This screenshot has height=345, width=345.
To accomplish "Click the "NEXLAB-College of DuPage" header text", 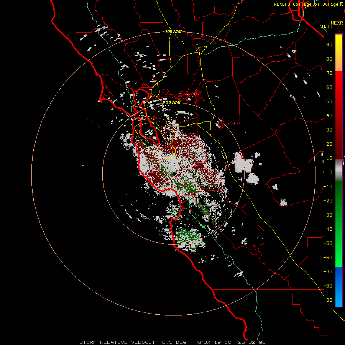I will (306, 4).
